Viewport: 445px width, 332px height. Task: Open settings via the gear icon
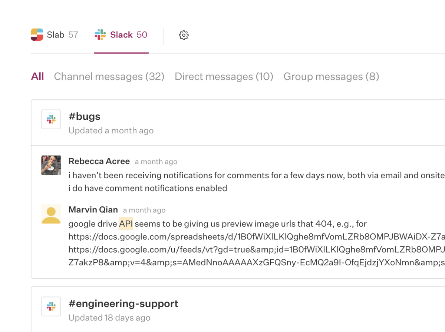(x=184, y=35)
